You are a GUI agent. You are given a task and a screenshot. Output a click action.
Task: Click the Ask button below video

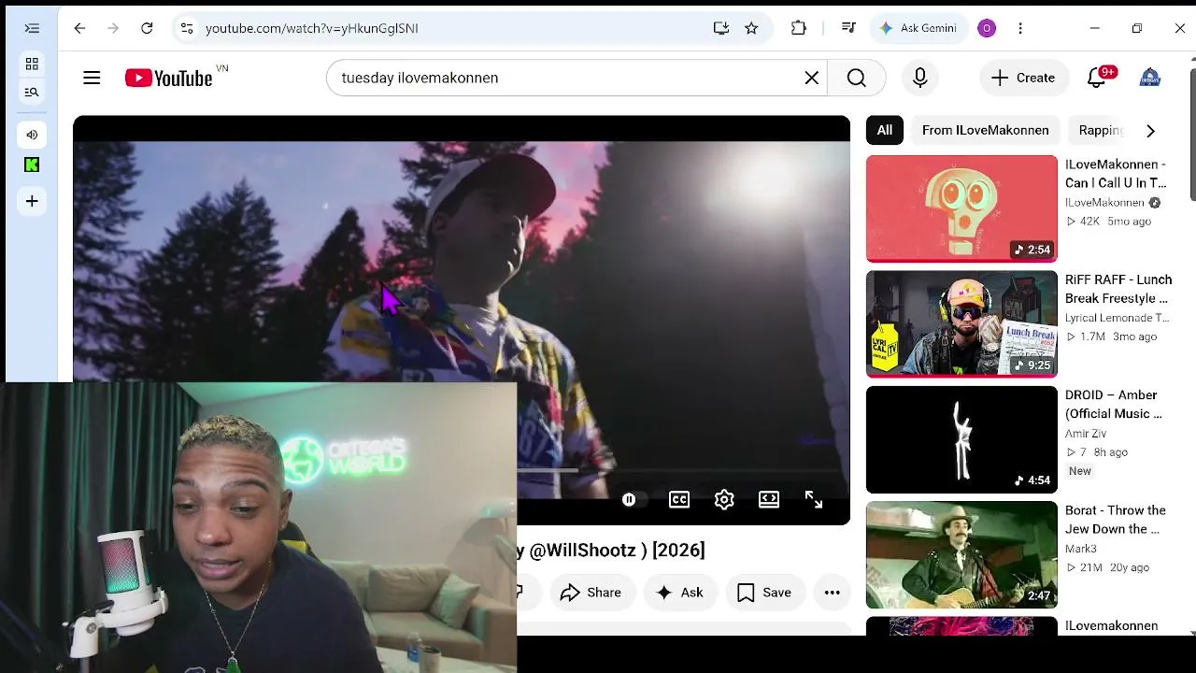tap(680, 593)
